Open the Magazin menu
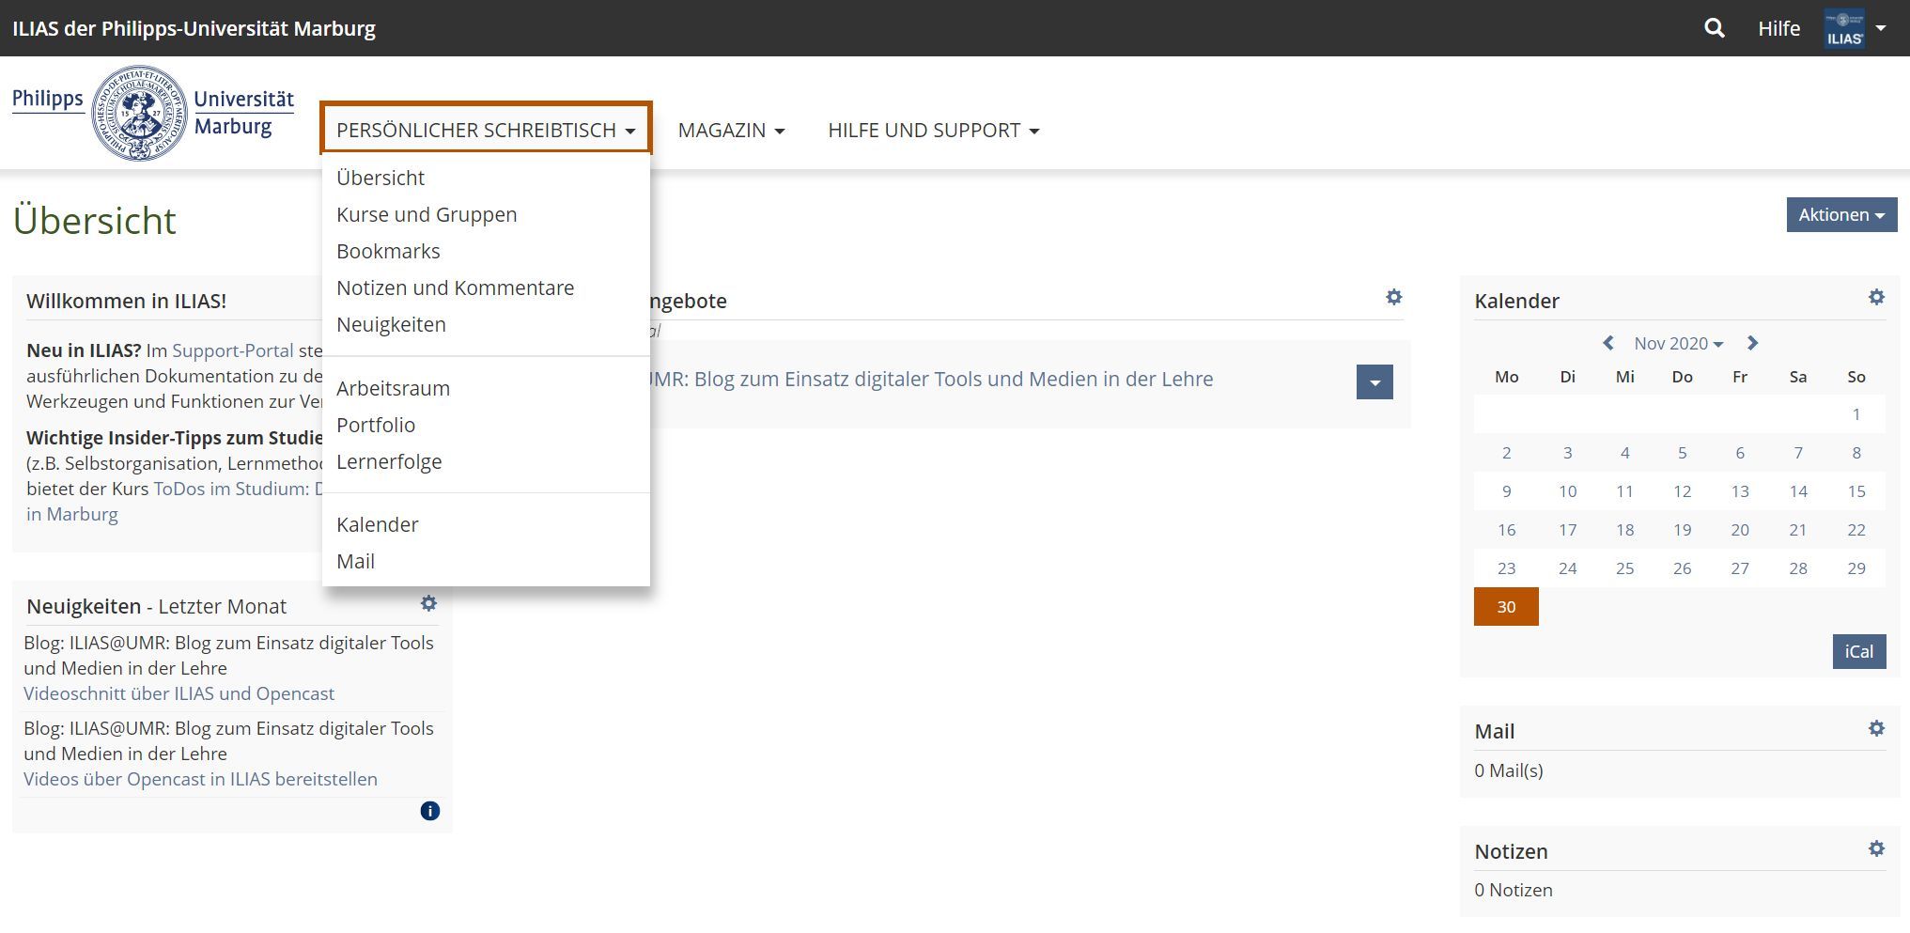The width and height of the screenshot is (1910, 933). pos(730,131)
